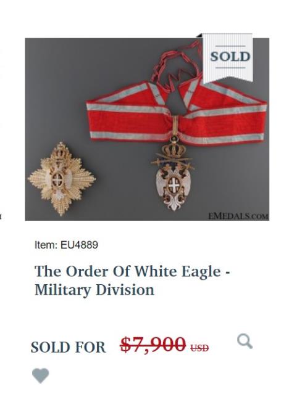Click the SOLD FOR label
This screenshot has height=410, width=289.
(68, 348)
